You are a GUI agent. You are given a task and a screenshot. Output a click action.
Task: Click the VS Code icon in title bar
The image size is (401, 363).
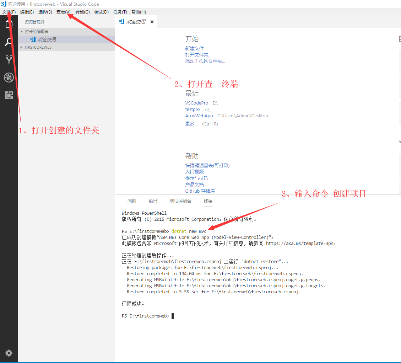click(x=4, y=4)
